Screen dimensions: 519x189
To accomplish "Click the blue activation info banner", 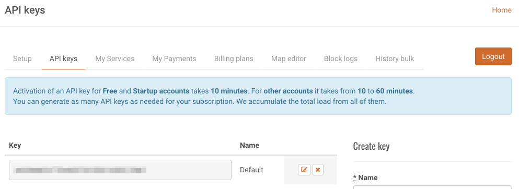I will [x=258, y=96].
